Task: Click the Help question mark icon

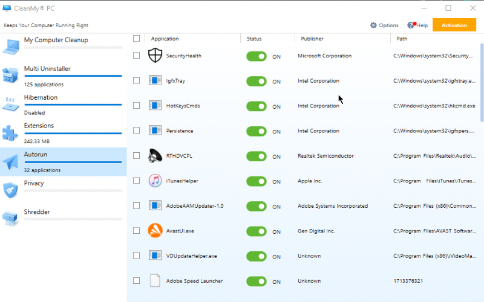Action: pos(411,25)
